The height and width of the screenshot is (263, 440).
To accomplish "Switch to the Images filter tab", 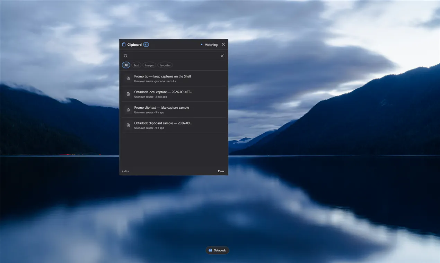I will click(149, 65).
